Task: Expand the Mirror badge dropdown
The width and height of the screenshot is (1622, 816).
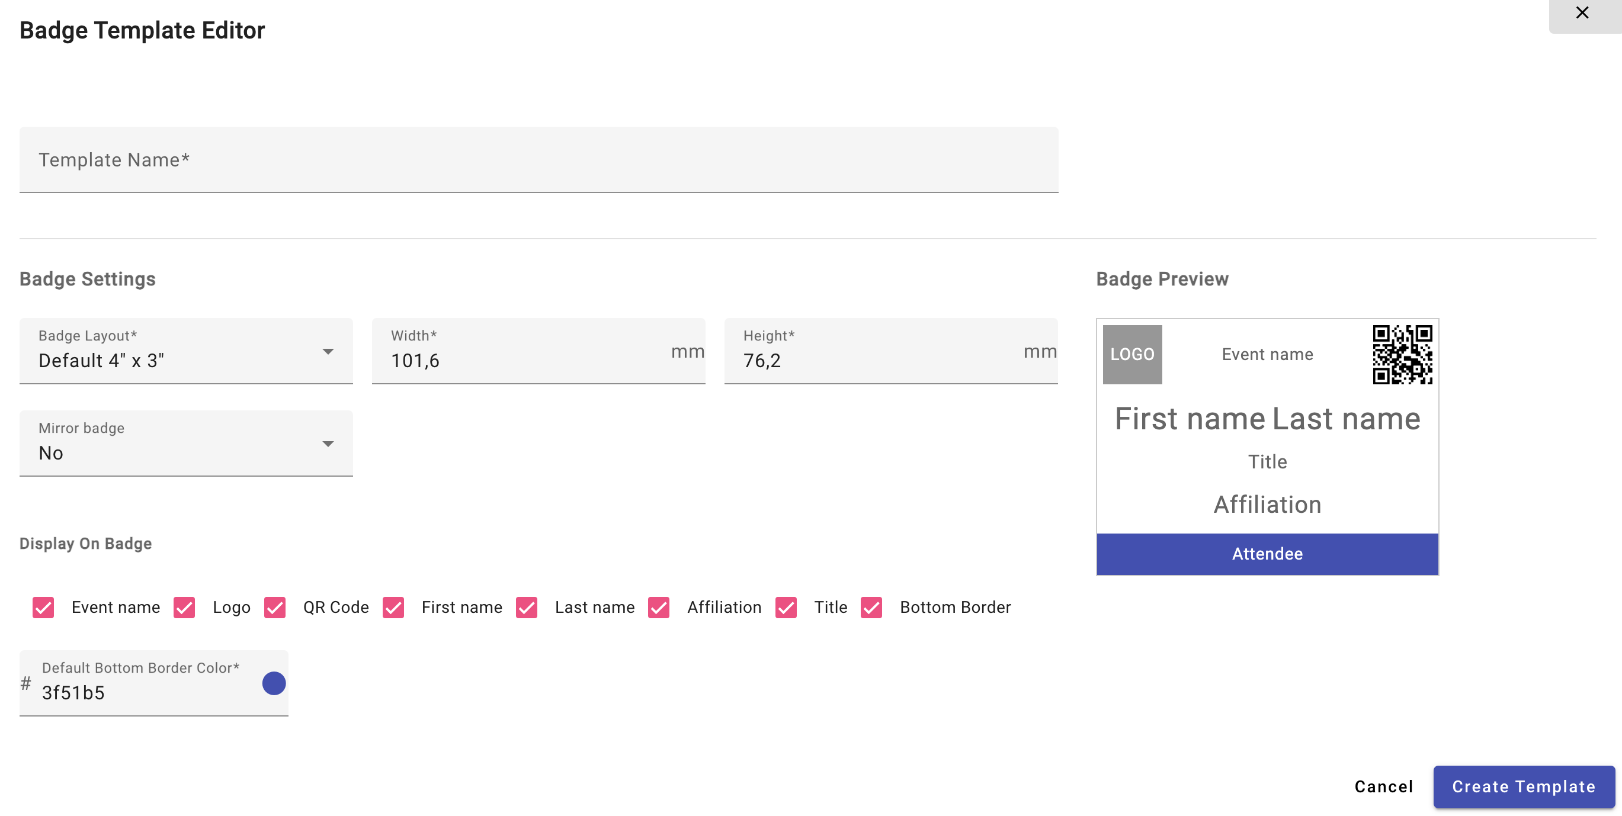Action: click(328, 444)
